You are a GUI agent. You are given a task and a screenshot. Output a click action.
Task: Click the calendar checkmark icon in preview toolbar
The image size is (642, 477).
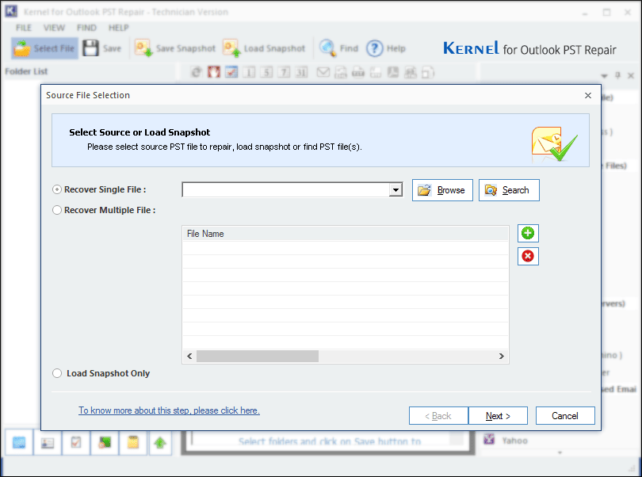[231, 72]
